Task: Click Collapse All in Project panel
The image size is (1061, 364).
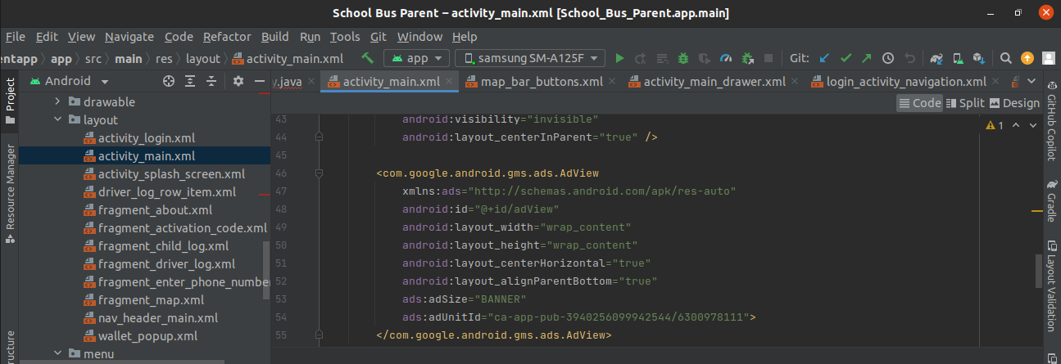Action: (211, 81)
